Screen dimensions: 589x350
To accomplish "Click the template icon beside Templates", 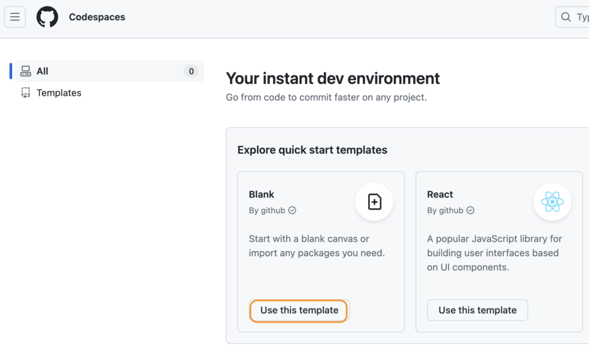I will click(25, 93).
